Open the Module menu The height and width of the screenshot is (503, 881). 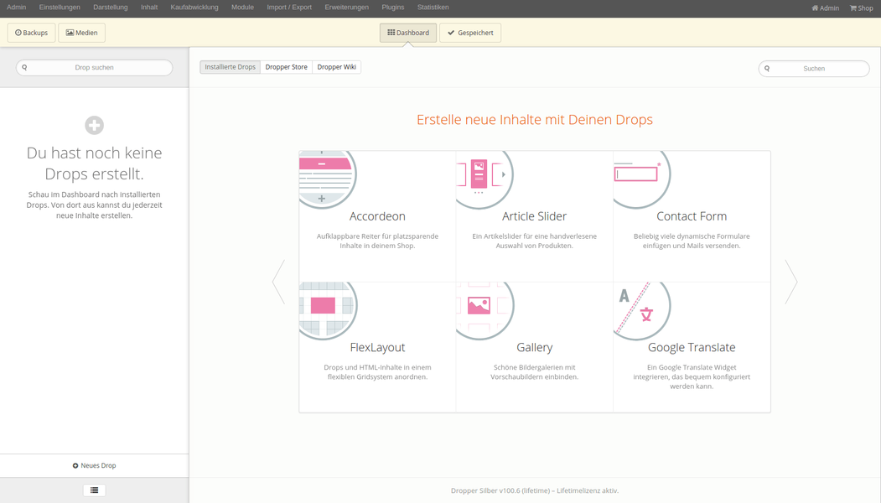[243, 8]
